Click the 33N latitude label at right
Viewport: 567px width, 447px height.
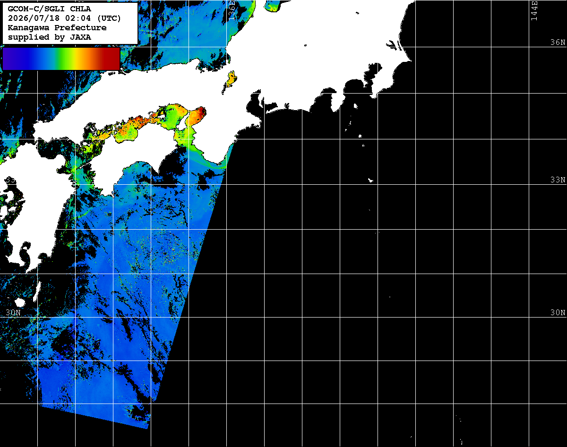[558, 180]
